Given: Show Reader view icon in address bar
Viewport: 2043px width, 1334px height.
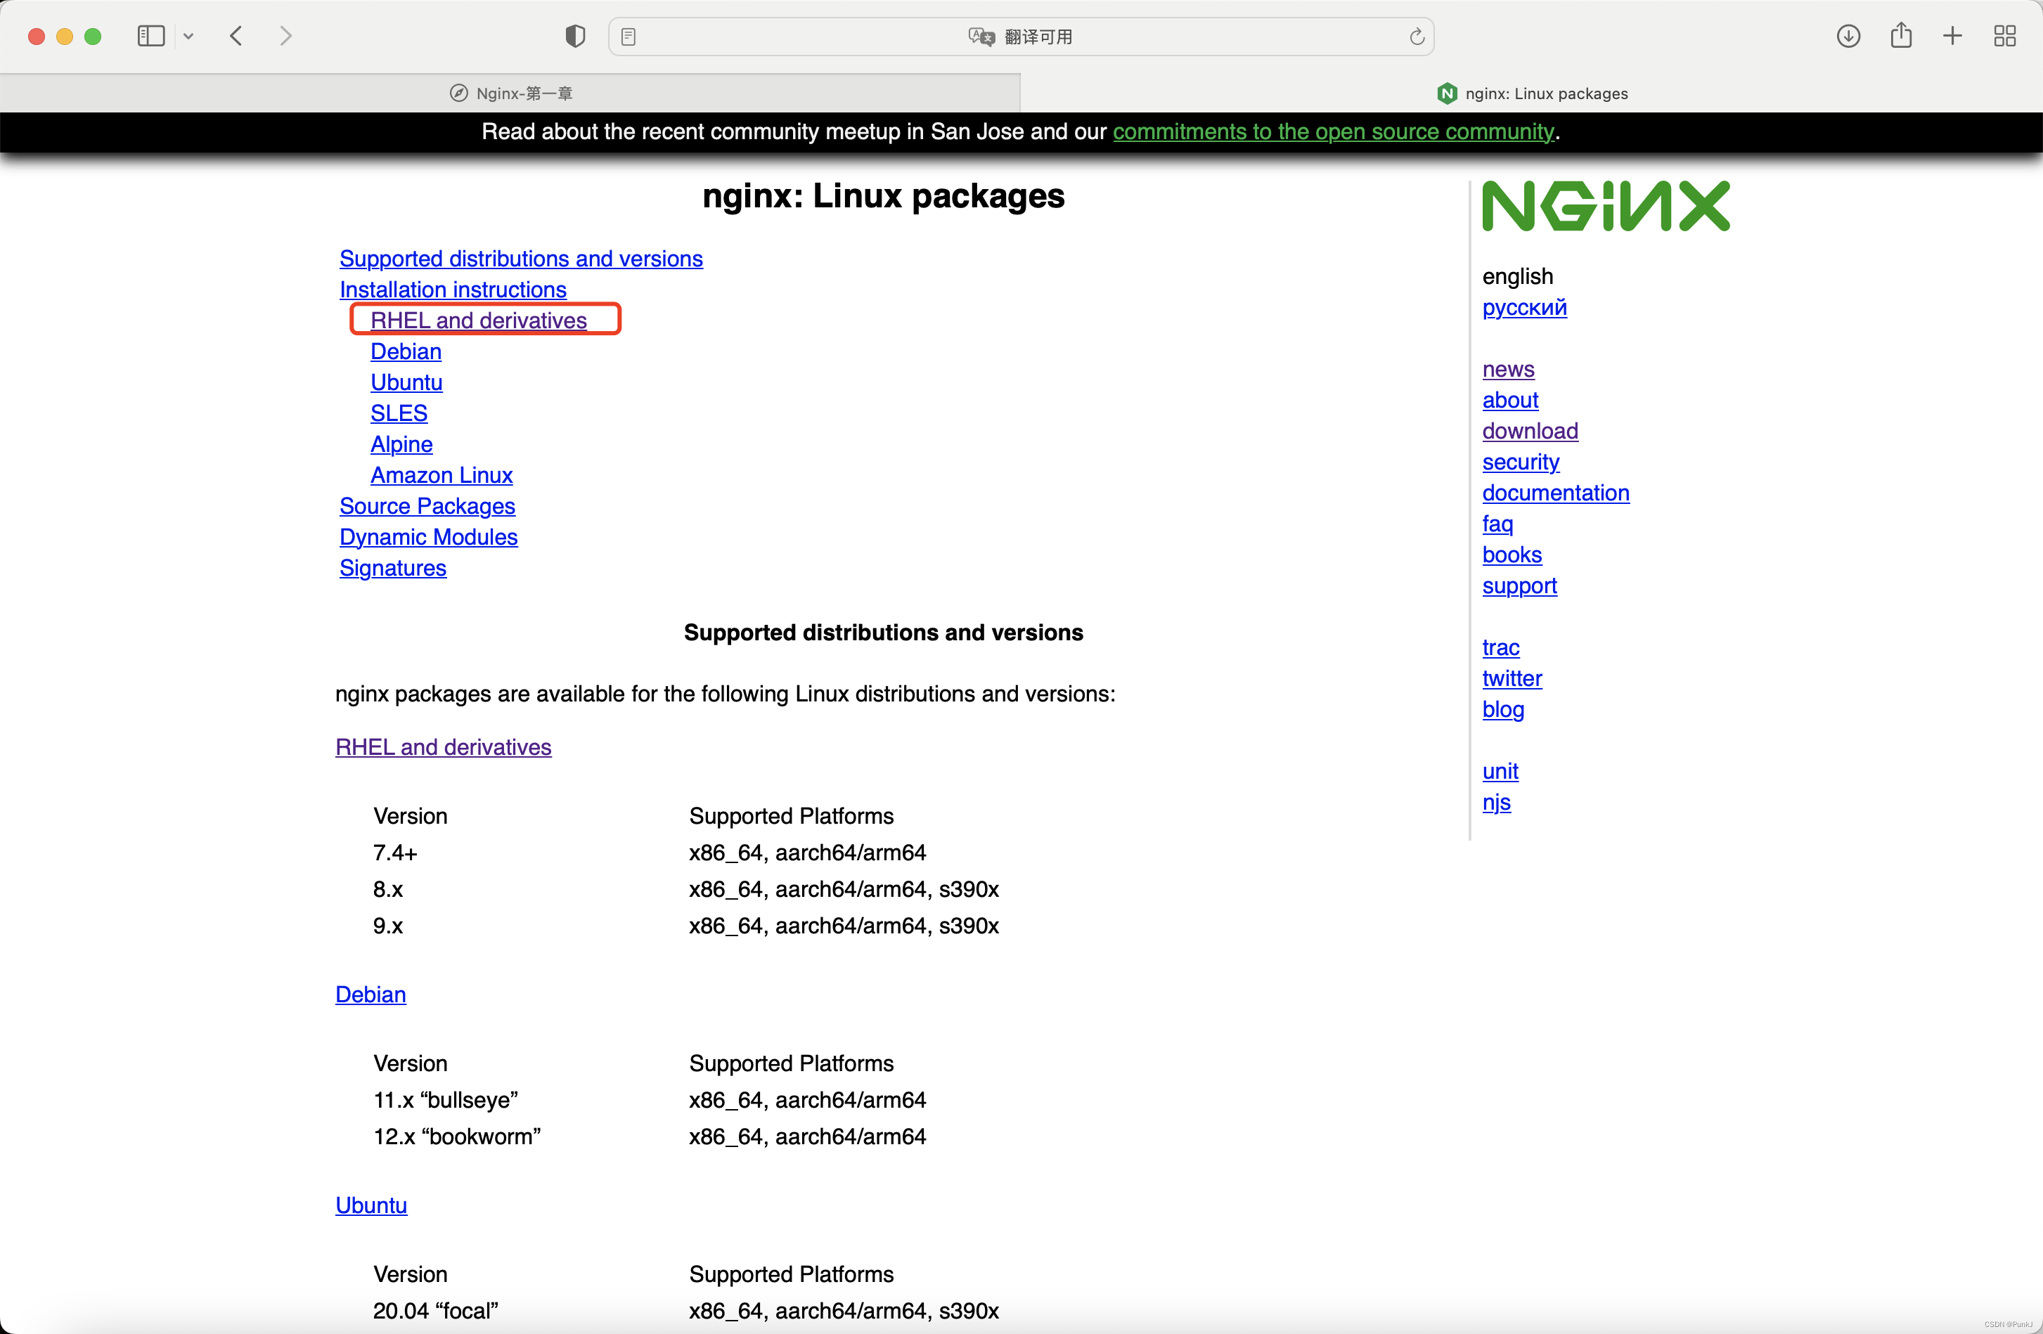Looking at the screenshot, I should (x=629, y=37).
